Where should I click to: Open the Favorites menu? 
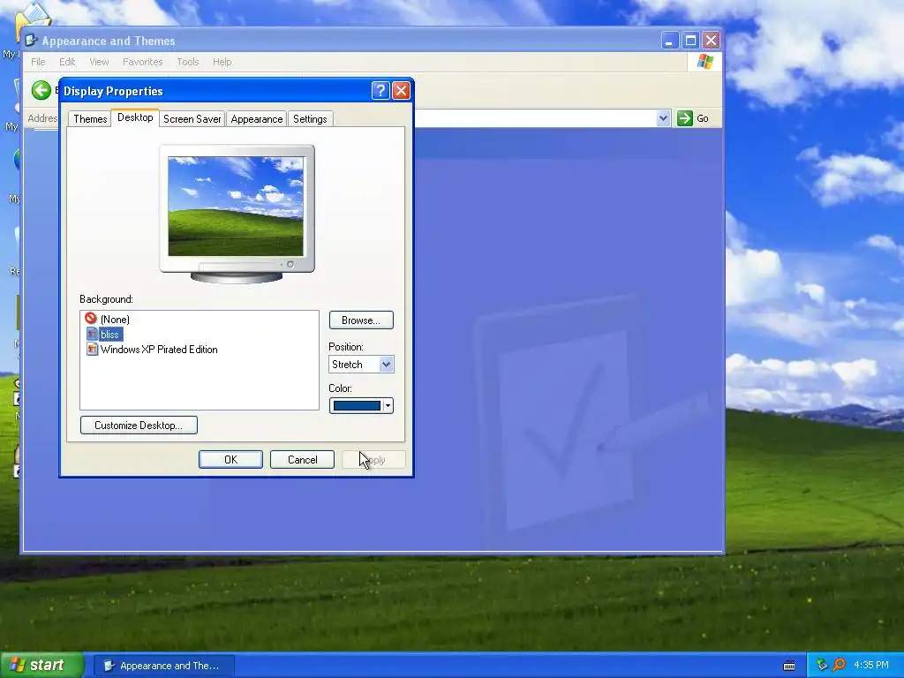142,62
